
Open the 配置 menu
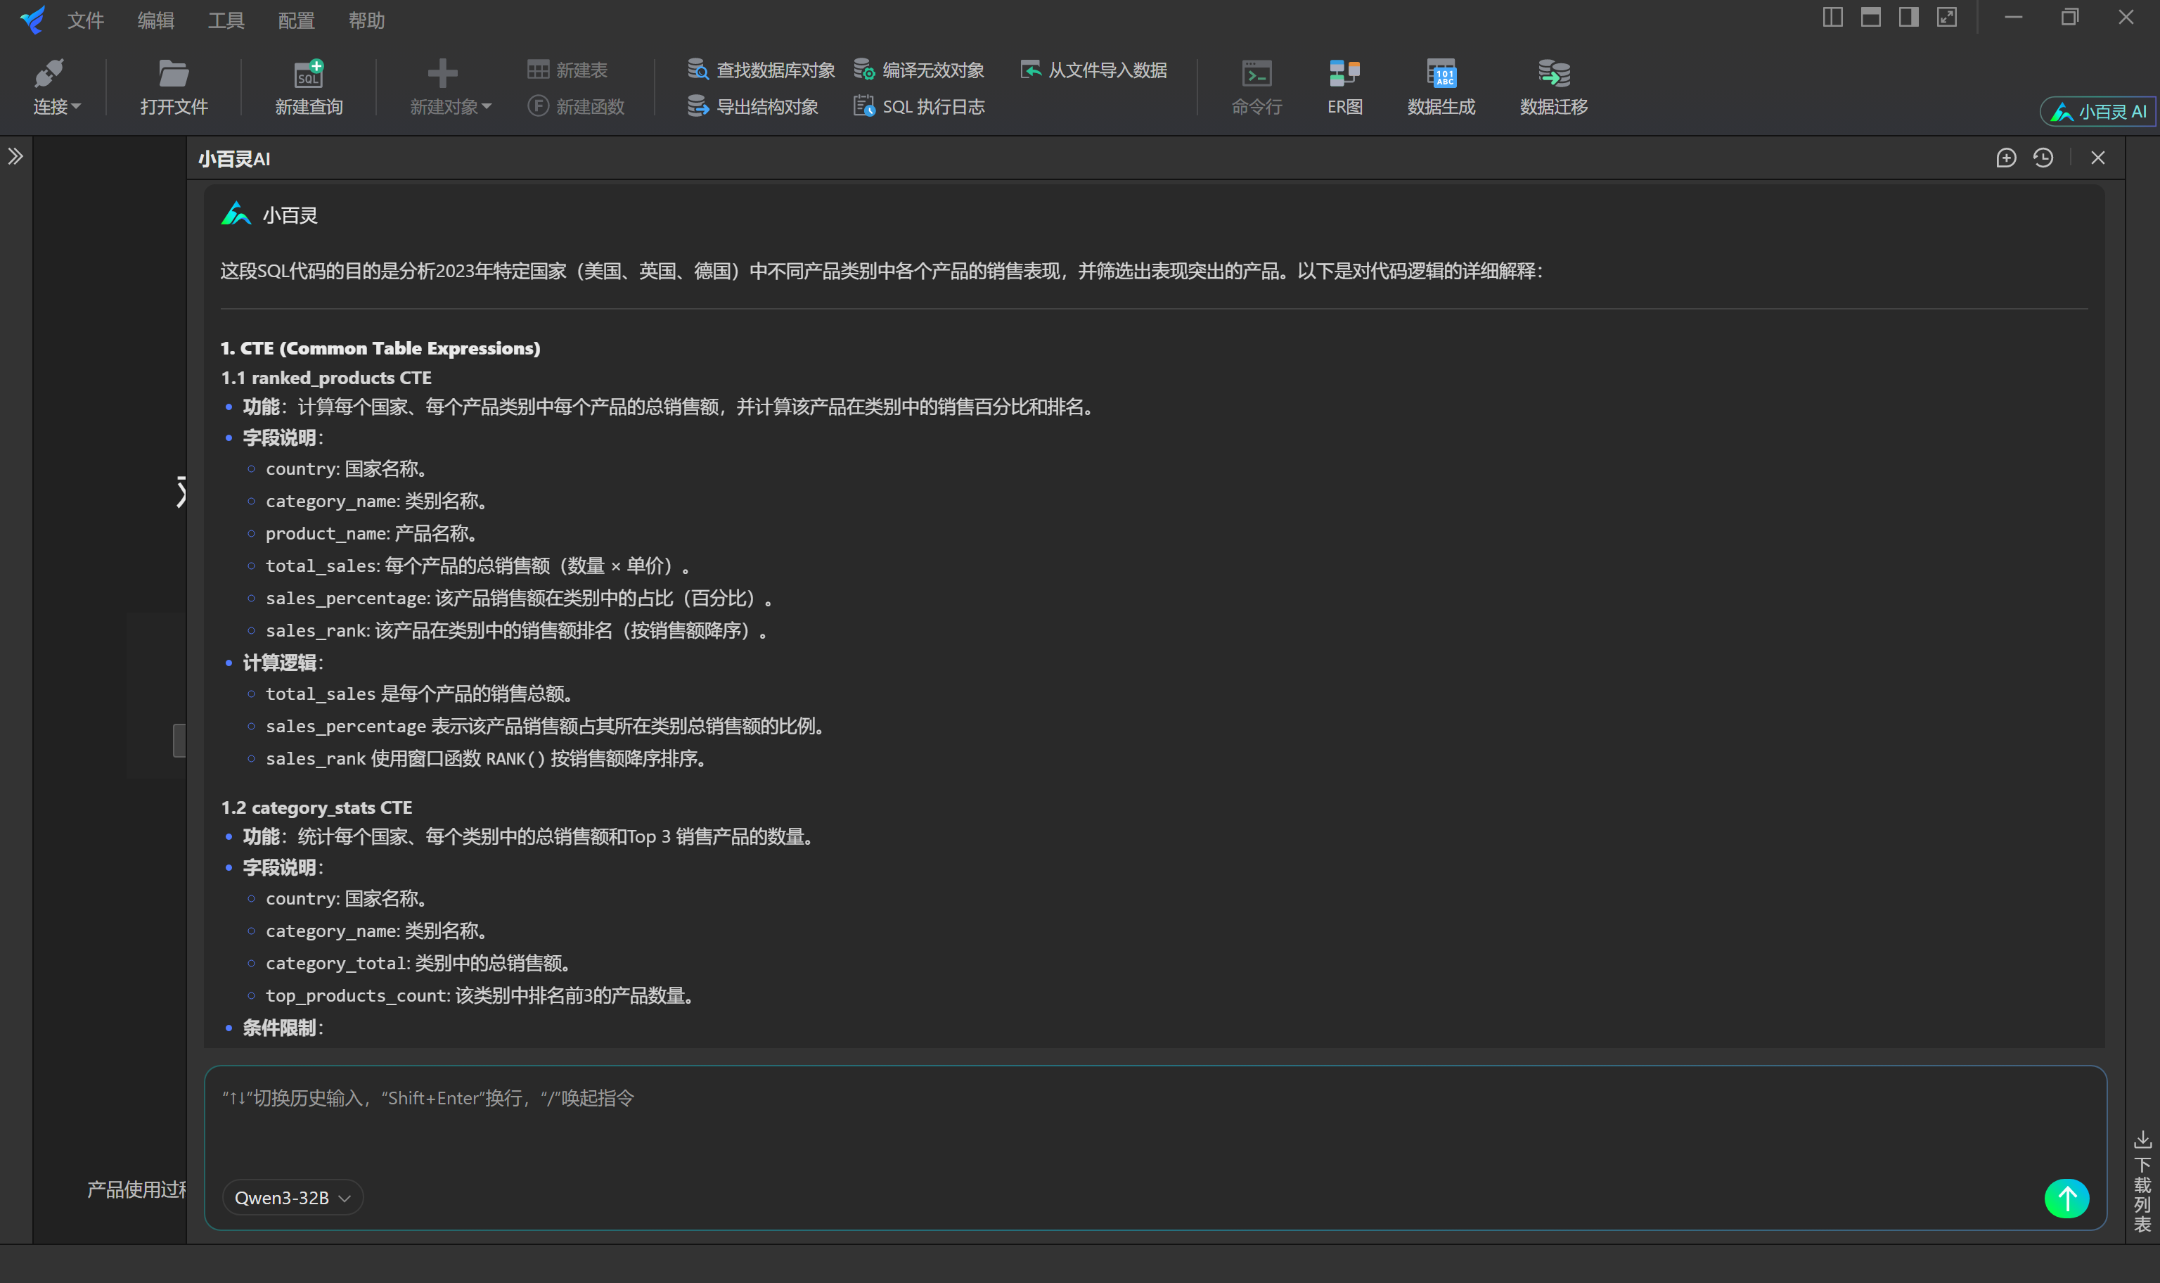[x=295, y=20]
